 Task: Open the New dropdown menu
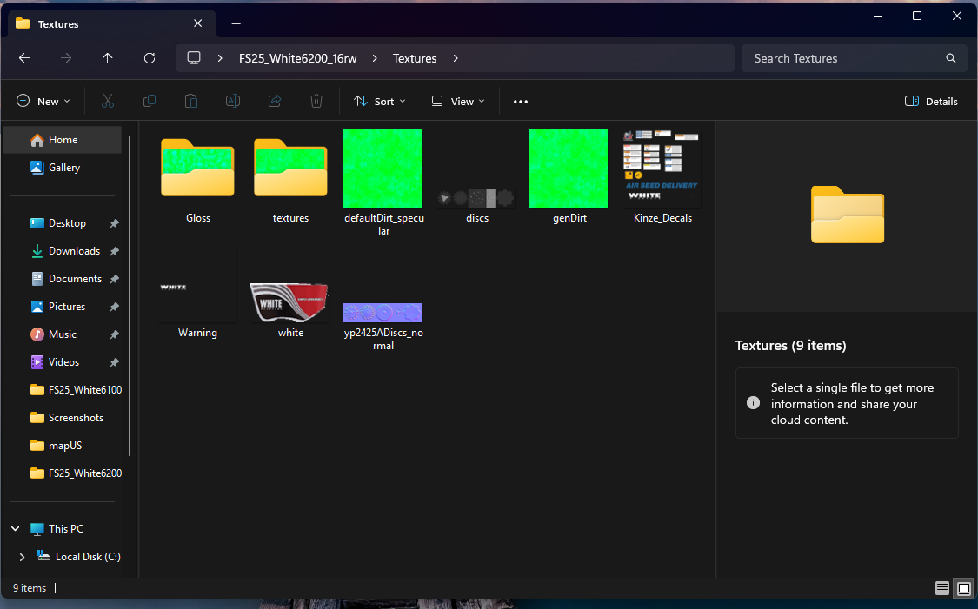pos(43,101)
